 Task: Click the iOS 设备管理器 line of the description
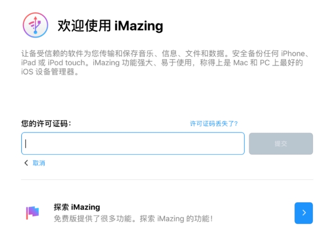50,72
